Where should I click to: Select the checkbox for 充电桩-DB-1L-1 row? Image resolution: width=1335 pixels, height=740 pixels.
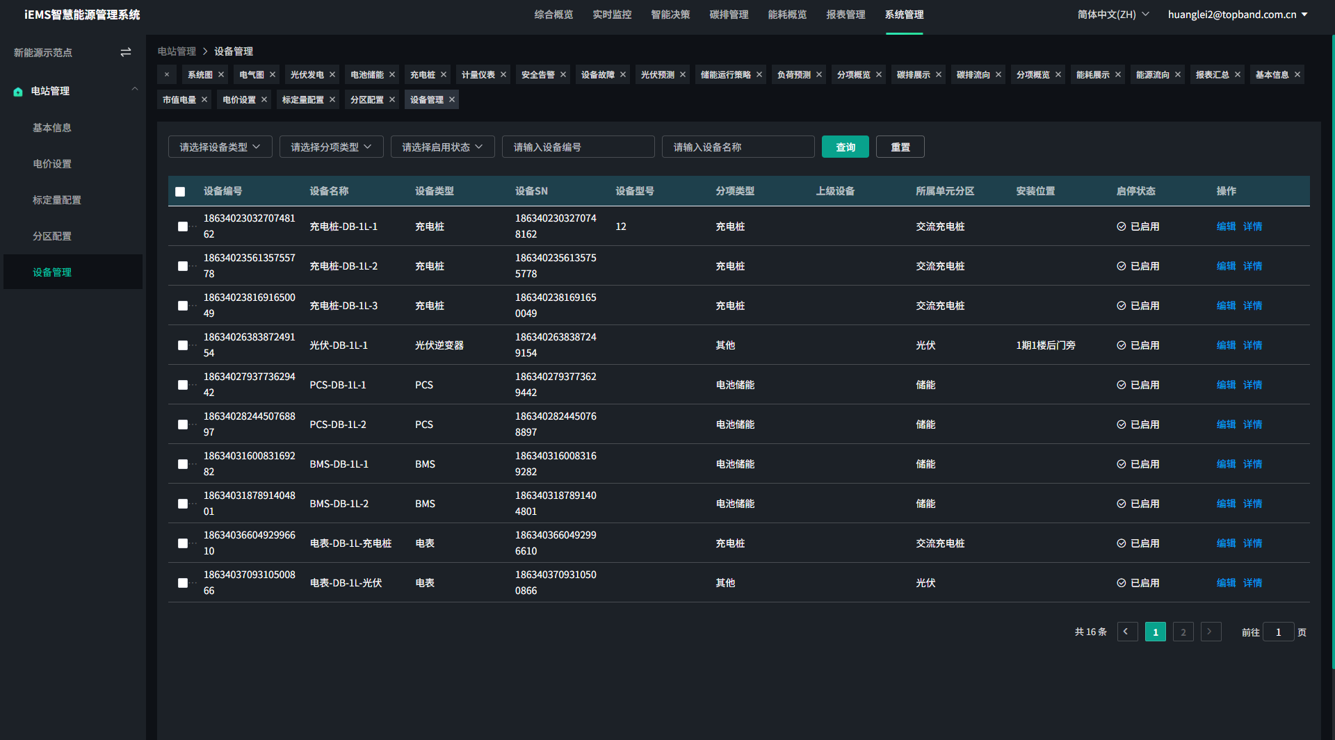[183, 227]
